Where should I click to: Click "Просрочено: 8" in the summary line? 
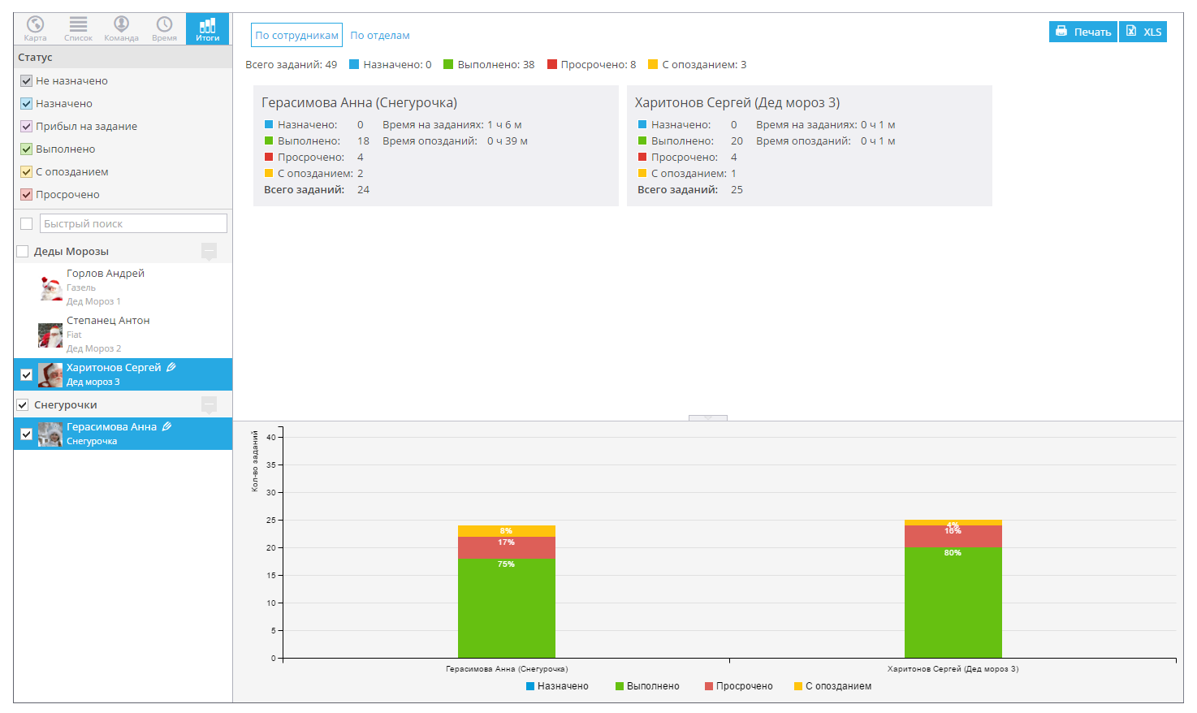point(598,64)
